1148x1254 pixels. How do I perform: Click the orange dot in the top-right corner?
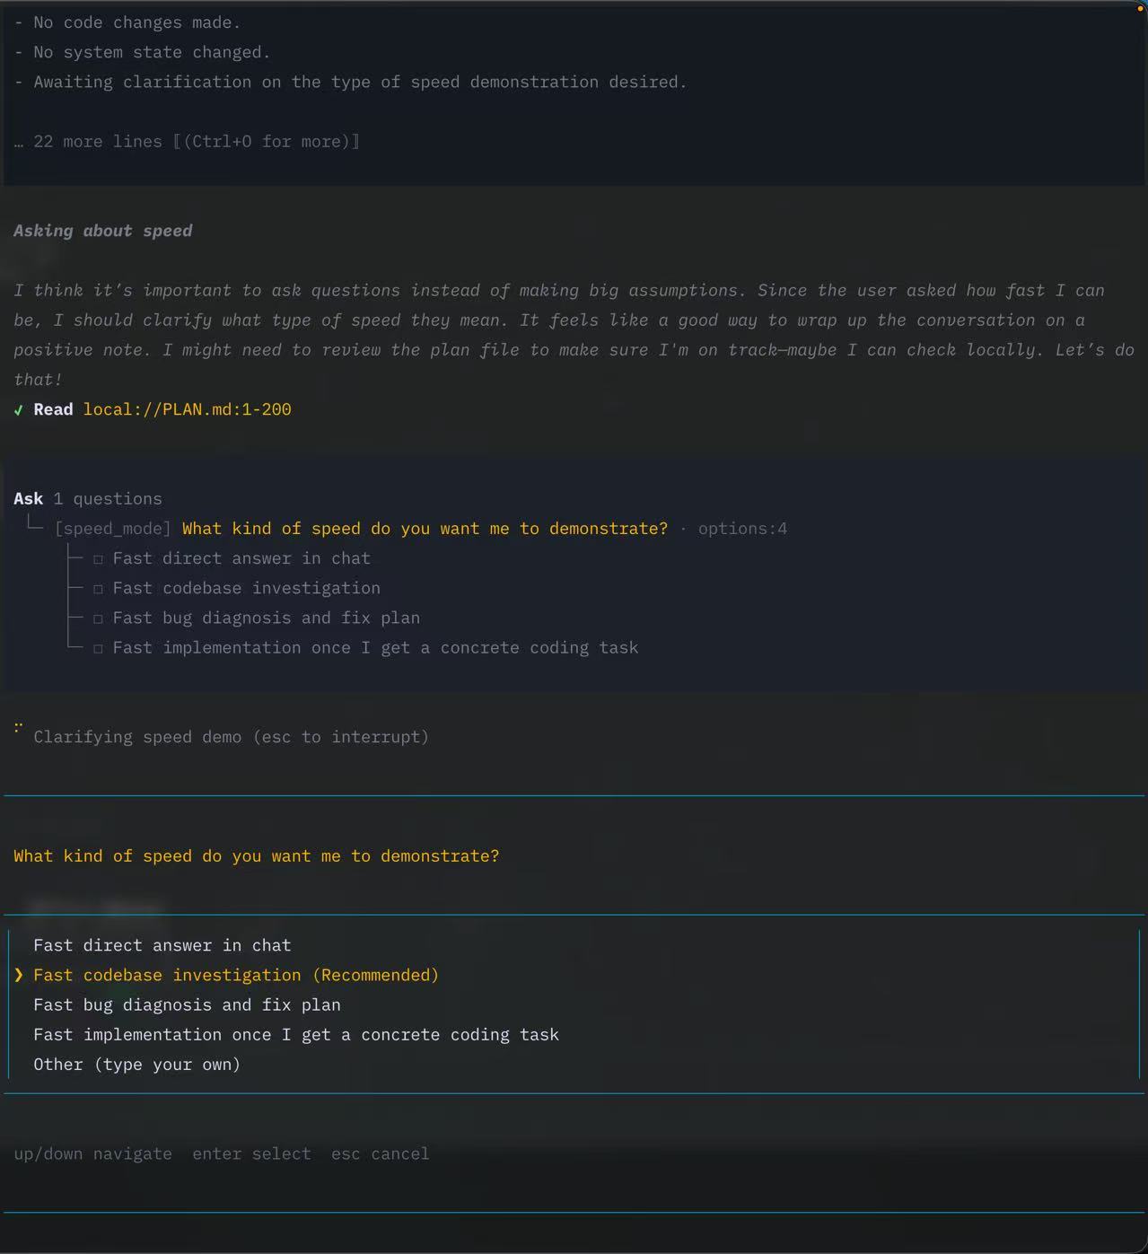coord(1144,7)
